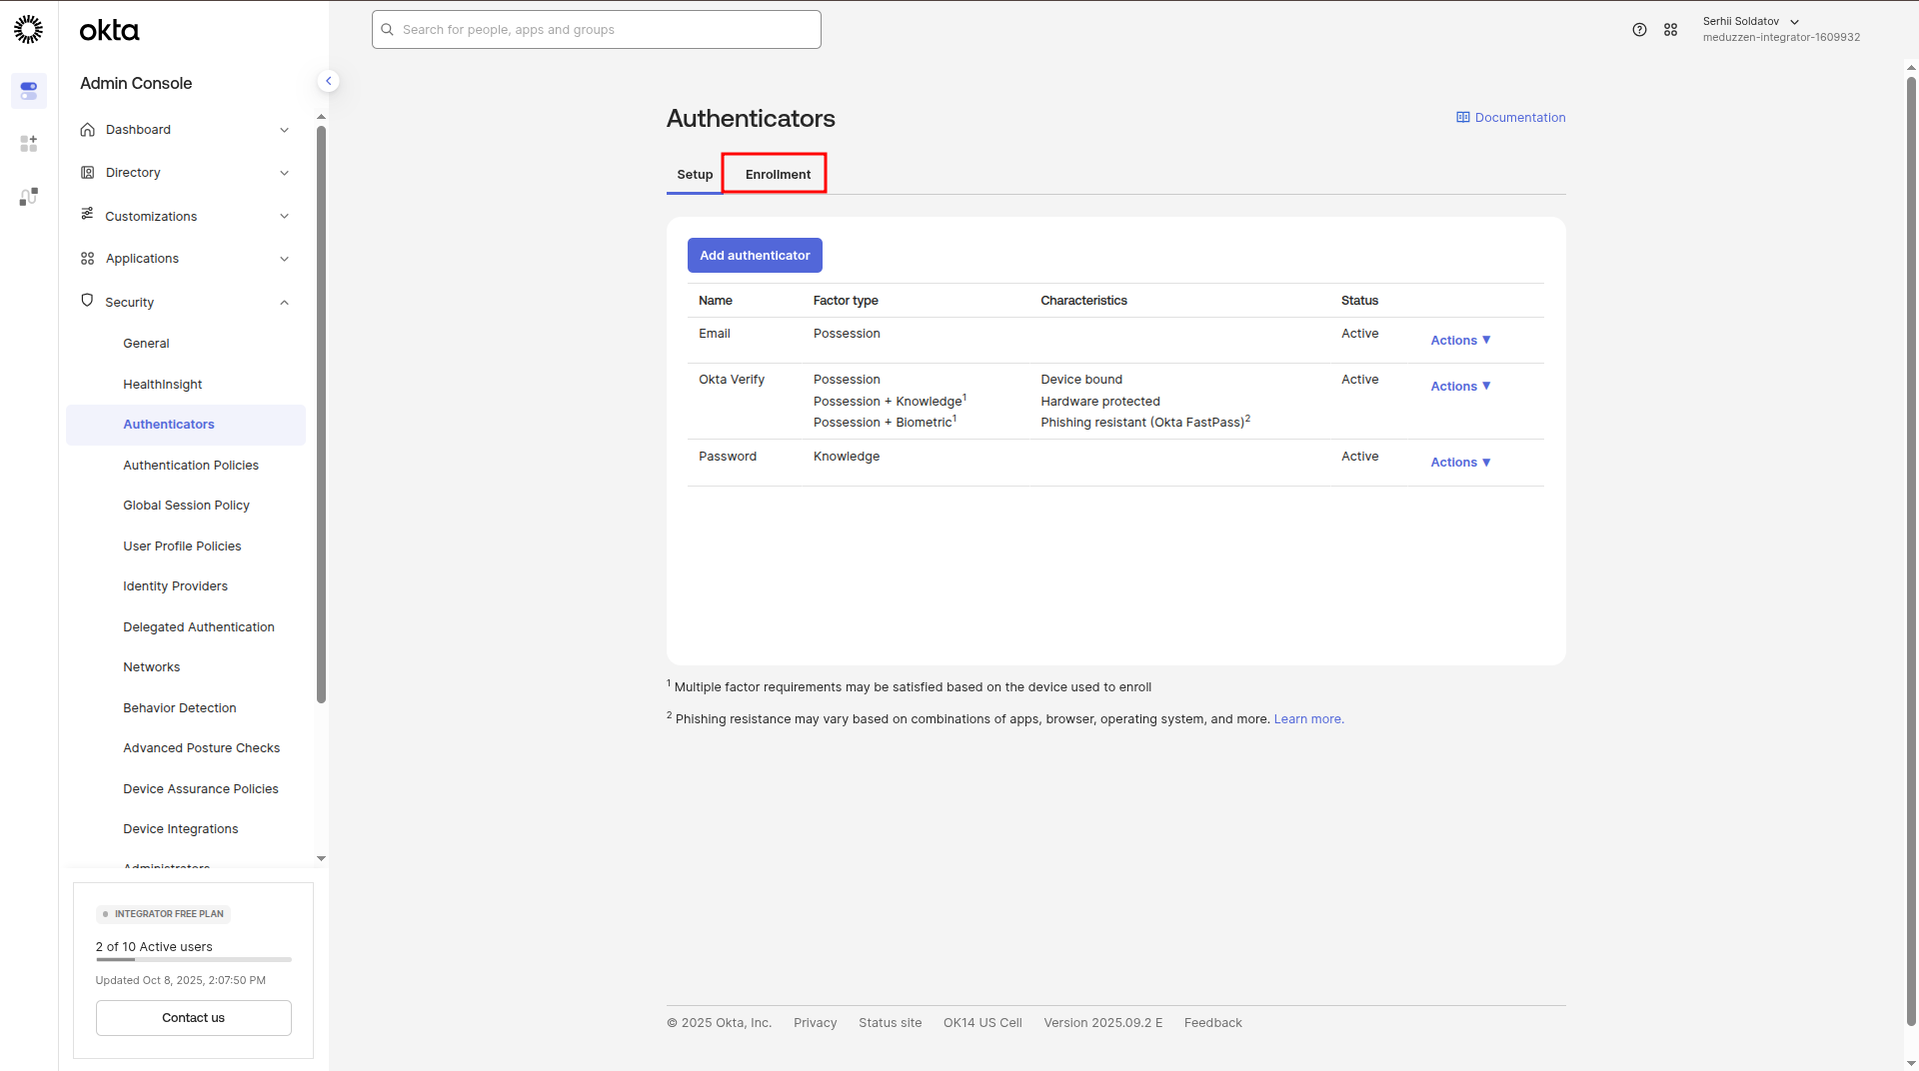The height and width of the screenshot is (1071, 1919).
Task: Open the help question mark icon
Action: coord(1639,30)
